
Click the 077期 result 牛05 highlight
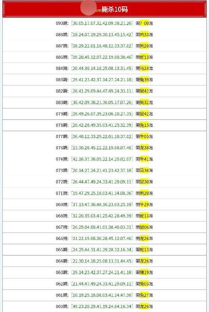tap(144, 136)
